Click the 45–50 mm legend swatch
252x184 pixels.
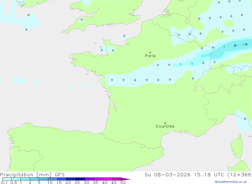[x=117, y=179]
